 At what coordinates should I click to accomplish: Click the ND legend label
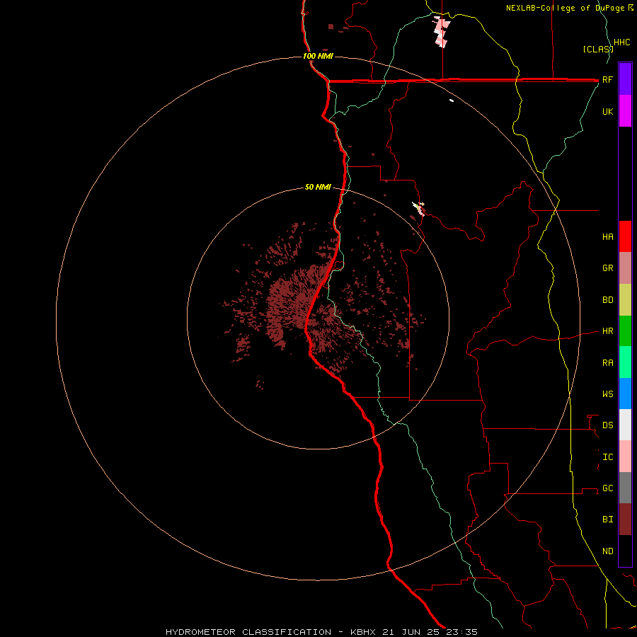click(x=608, y=551)
